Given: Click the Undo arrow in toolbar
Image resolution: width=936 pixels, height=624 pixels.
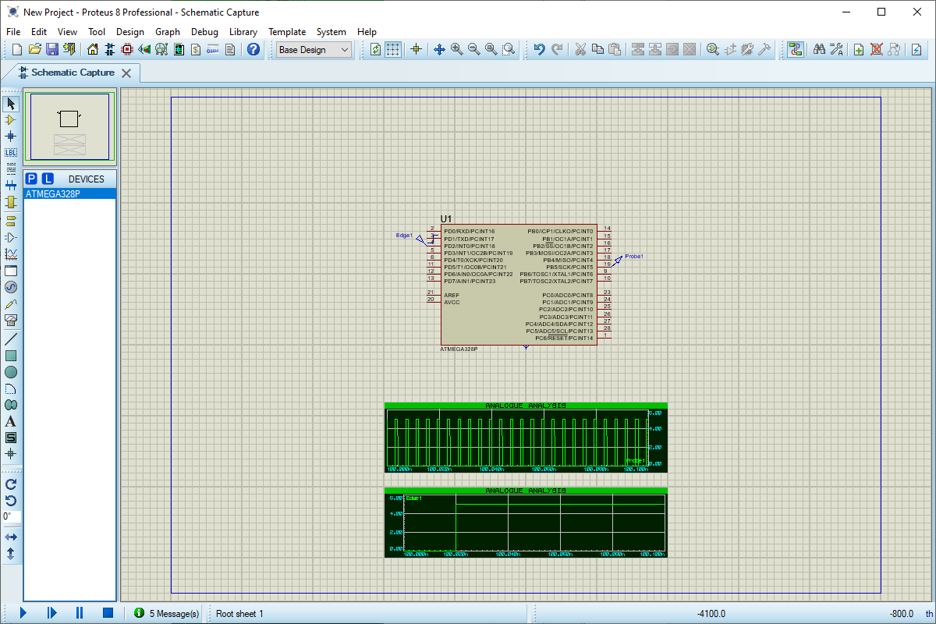Looking at the screenshot, I should 539,50.
